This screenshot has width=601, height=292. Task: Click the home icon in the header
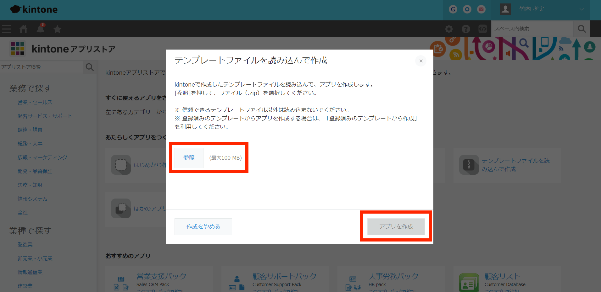click(23, 29)
